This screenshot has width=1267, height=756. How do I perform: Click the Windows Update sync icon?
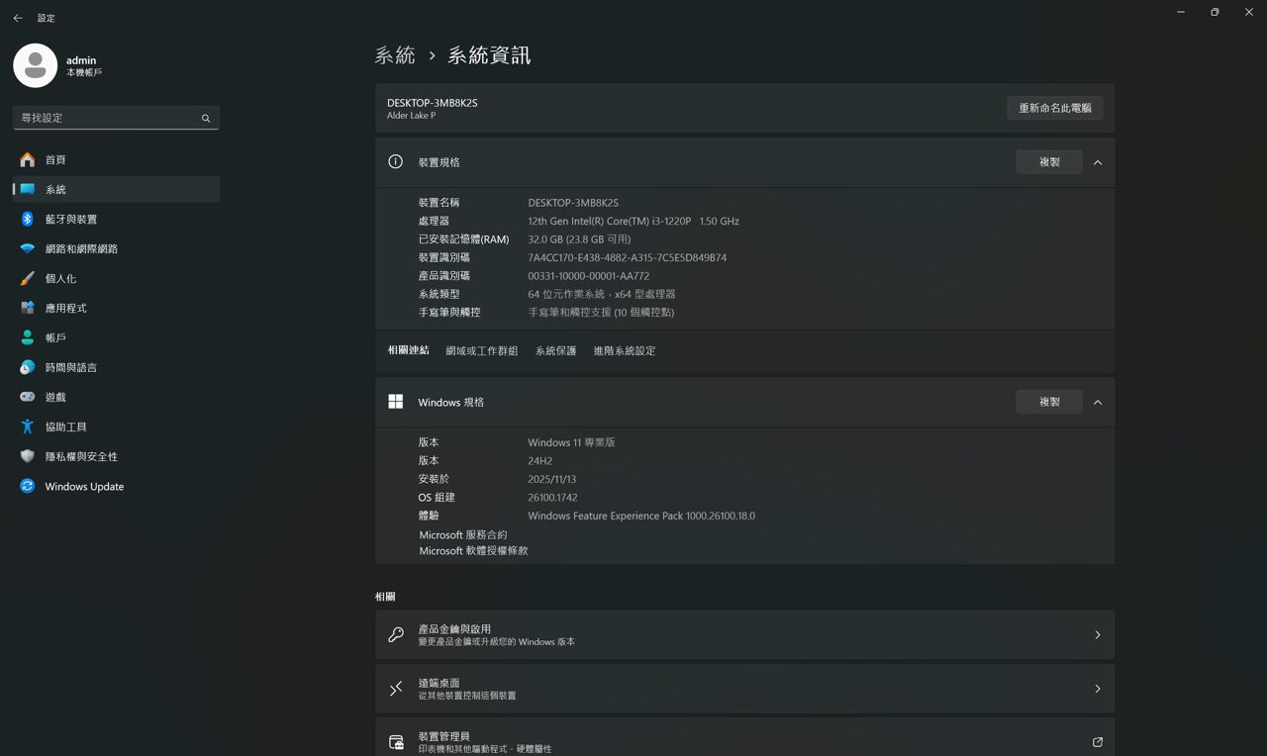pyautogui.click(x=28, y=486)
